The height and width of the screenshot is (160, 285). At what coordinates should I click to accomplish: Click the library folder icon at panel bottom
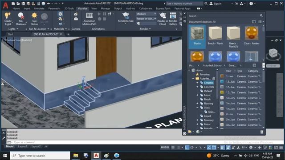(x=190, y=132)
